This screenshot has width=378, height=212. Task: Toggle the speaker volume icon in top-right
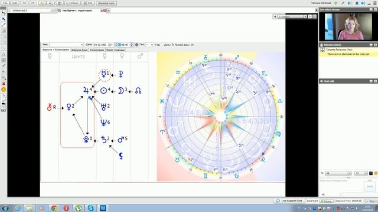363,3
